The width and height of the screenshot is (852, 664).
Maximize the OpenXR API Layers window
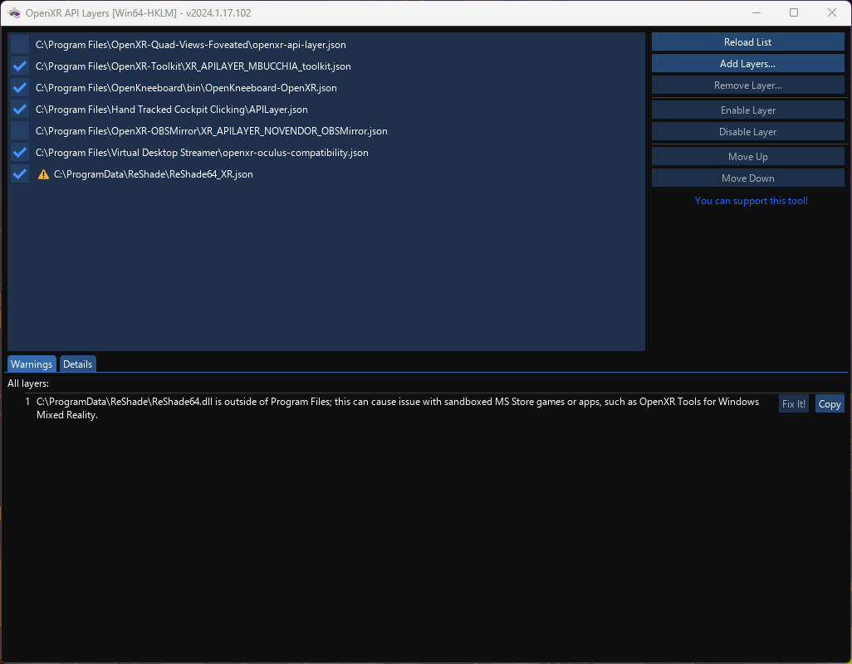point(794,12)
